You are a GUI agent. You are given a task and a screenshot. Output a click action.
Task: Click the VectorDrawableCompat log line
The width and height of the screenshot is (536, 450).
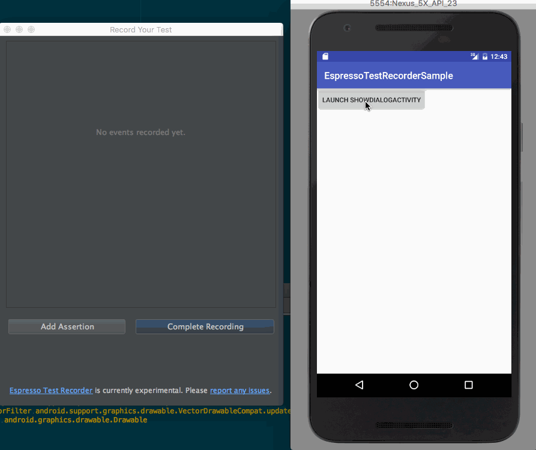145,411
